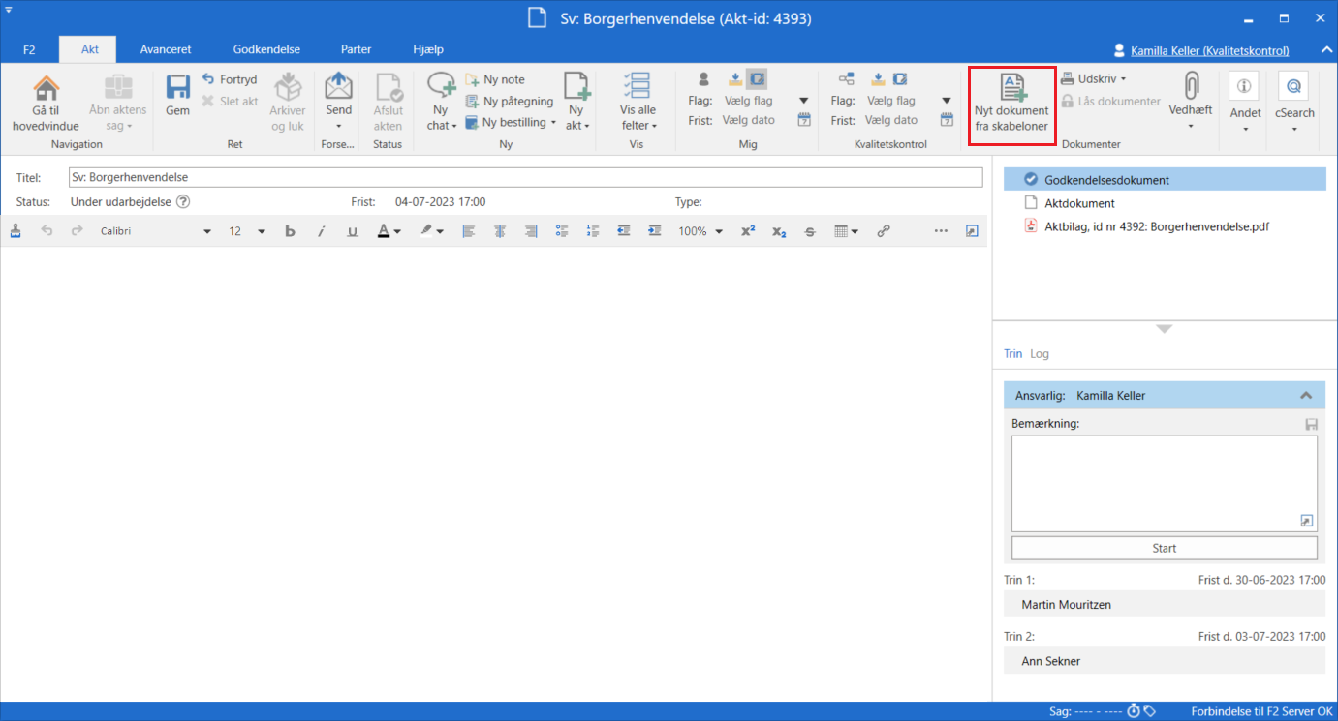The width and height of the screenshot is (1338, 721).
Task: Collapse the document list using the triangle
Action: (x=1165, y=330)
